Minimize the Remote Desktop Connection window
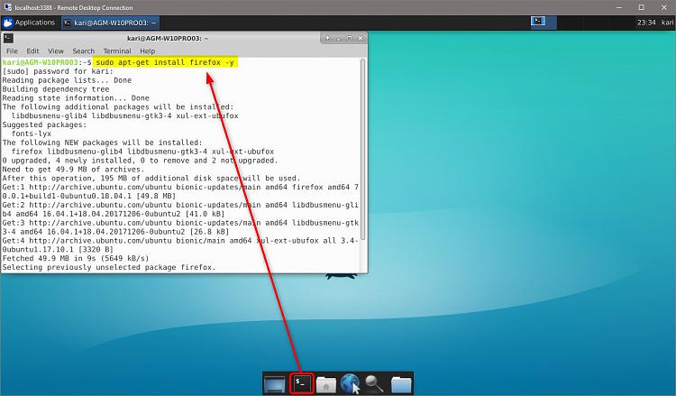The image size is (676, 396). click(619, 7)
